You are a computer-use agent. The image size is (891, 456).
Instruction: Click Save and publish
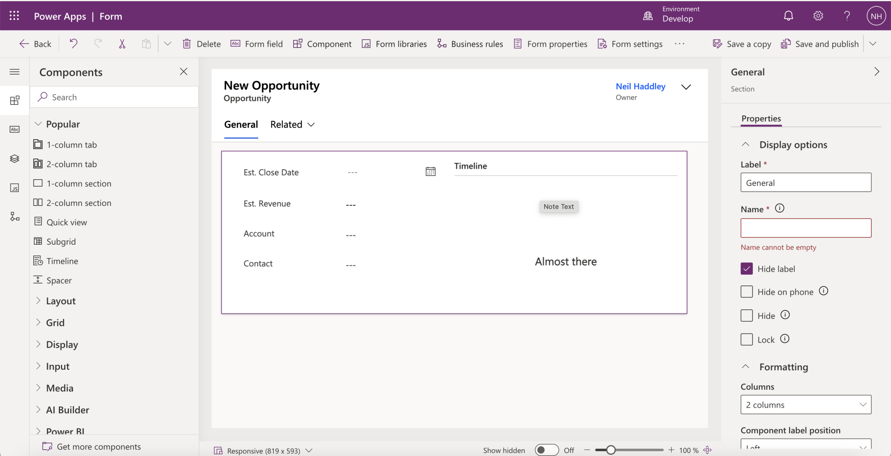pos(819,43)
